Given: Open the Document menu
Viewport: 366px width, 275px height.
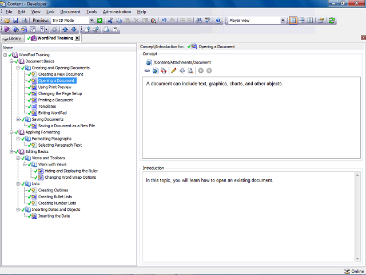Looking at the screenshot, I should pyautogui.click(x=70, y=11).
